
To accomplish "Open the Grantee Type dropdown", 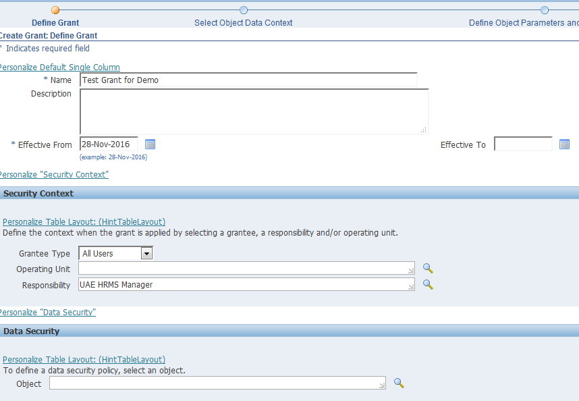I will pos(115,253).
